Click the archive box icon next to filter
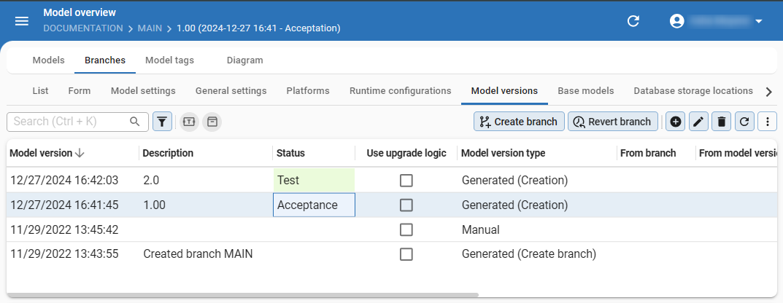 [x=212, y=122]
